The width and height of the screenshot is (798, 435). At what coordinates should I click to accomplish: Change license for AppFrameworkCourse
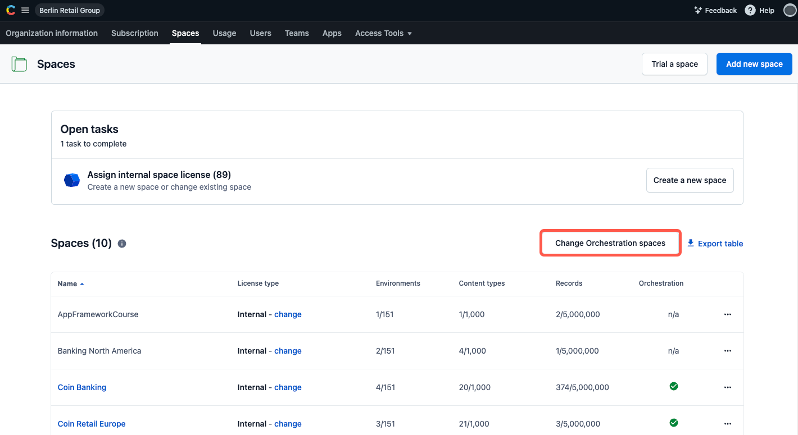[x=288, y=314]
